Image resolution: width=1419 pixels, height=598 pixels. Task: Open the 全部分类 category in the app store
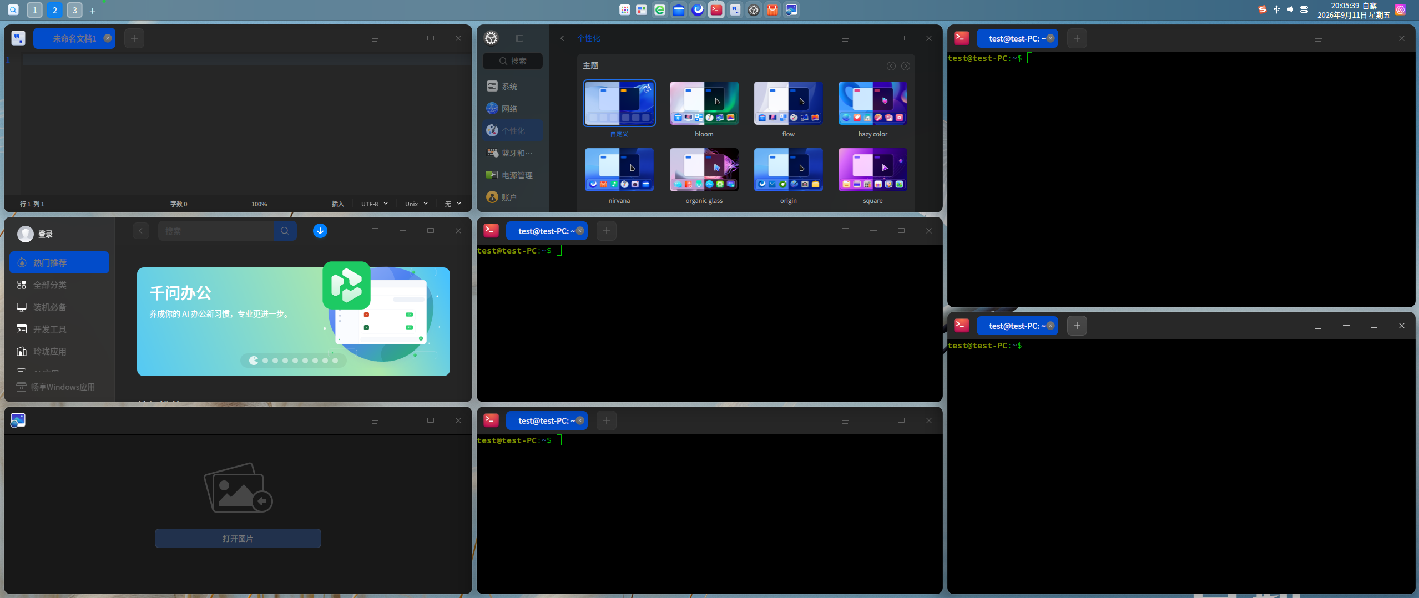59,285
